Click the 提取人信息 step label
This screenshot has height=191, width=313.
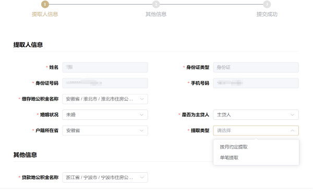point(45,15)
